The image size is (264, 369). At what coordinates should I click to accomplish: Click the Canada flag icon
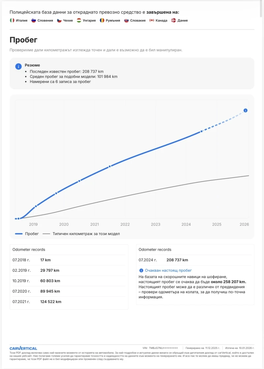152,20
